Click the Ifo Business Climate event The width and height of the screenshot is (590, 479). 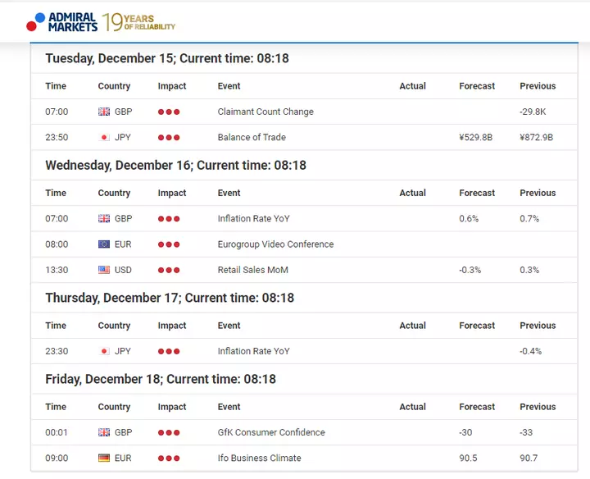point(259,458)
